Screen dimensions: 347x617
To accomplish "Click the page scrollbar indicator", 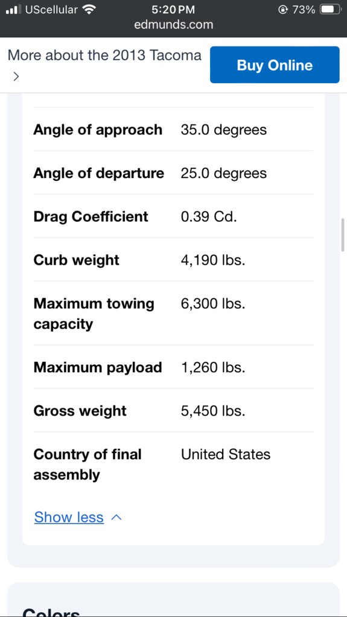I will coord(343,235).
